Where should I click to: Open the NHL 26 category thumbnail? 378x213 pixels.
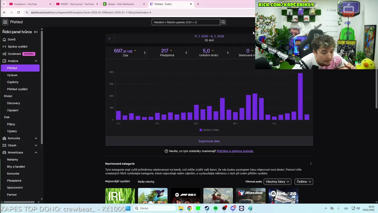click(283, 196)
